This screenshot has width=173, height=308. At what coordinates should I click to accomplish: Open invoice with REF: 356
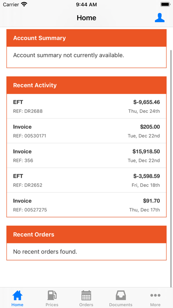86,156
